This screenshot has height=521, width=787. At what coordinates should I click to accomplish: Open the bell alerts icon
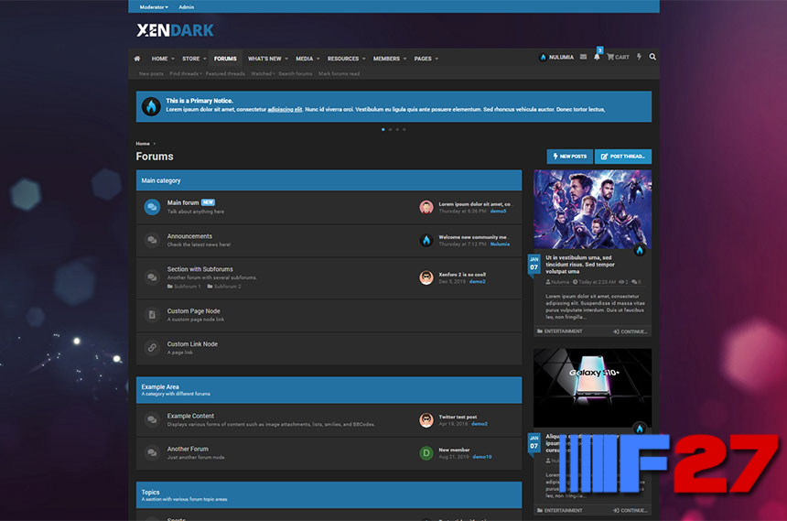coord(597,57)
